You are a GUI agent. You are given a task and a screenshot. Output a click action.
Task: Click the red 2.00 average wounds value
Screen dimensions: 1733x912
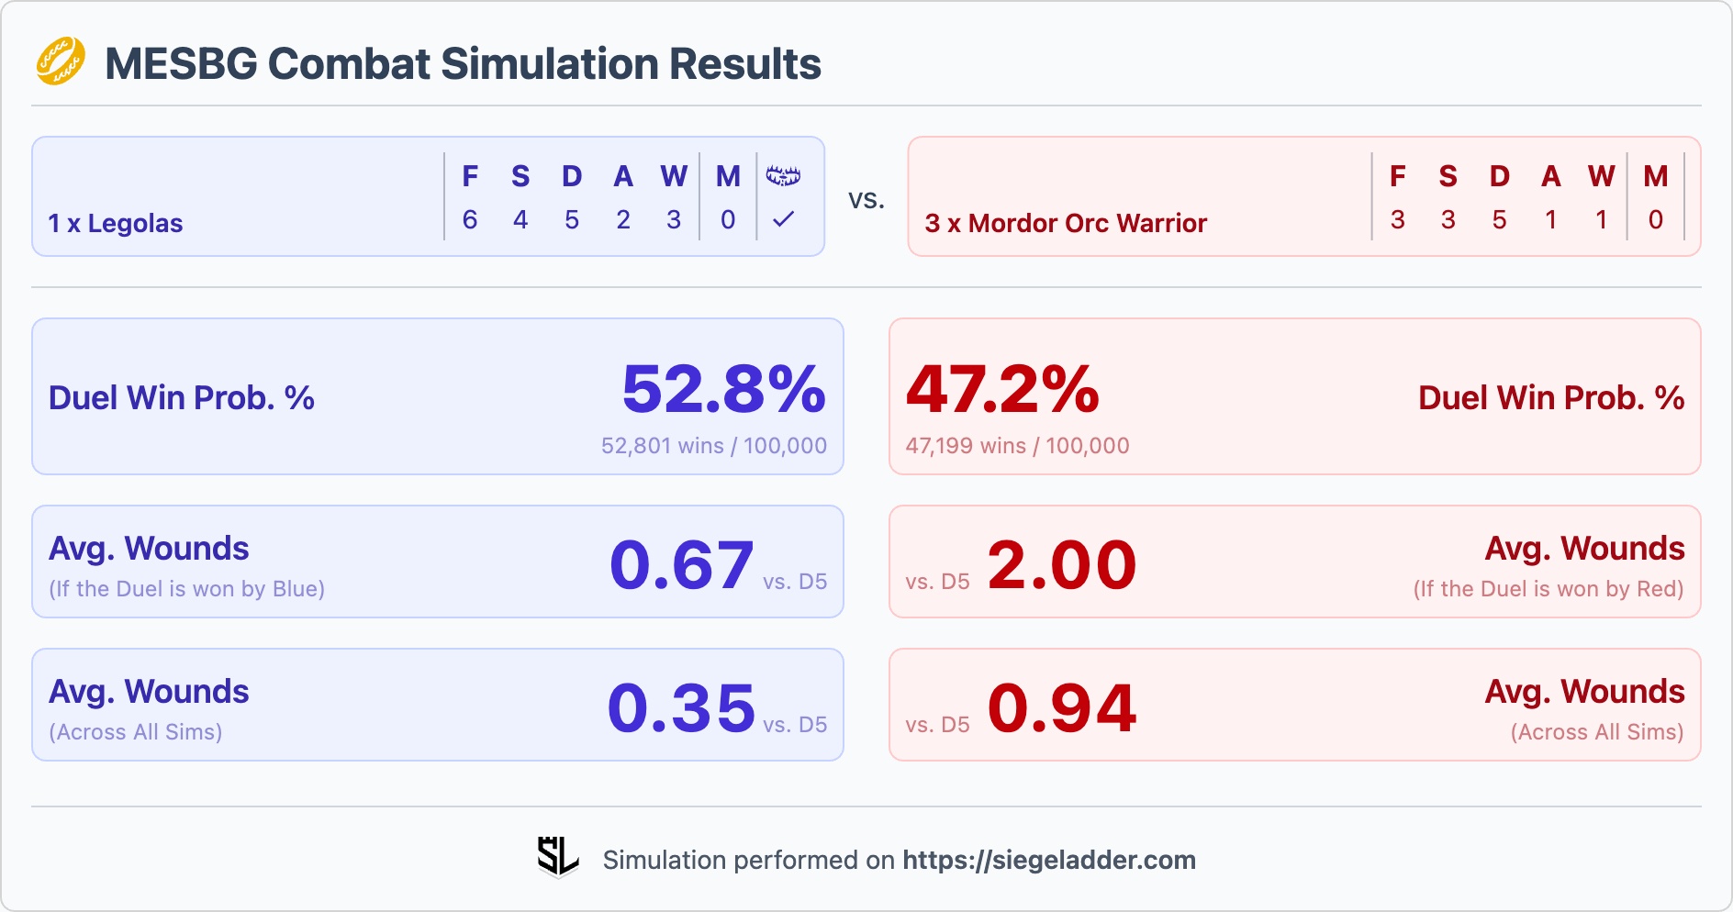coord(1062,564)
